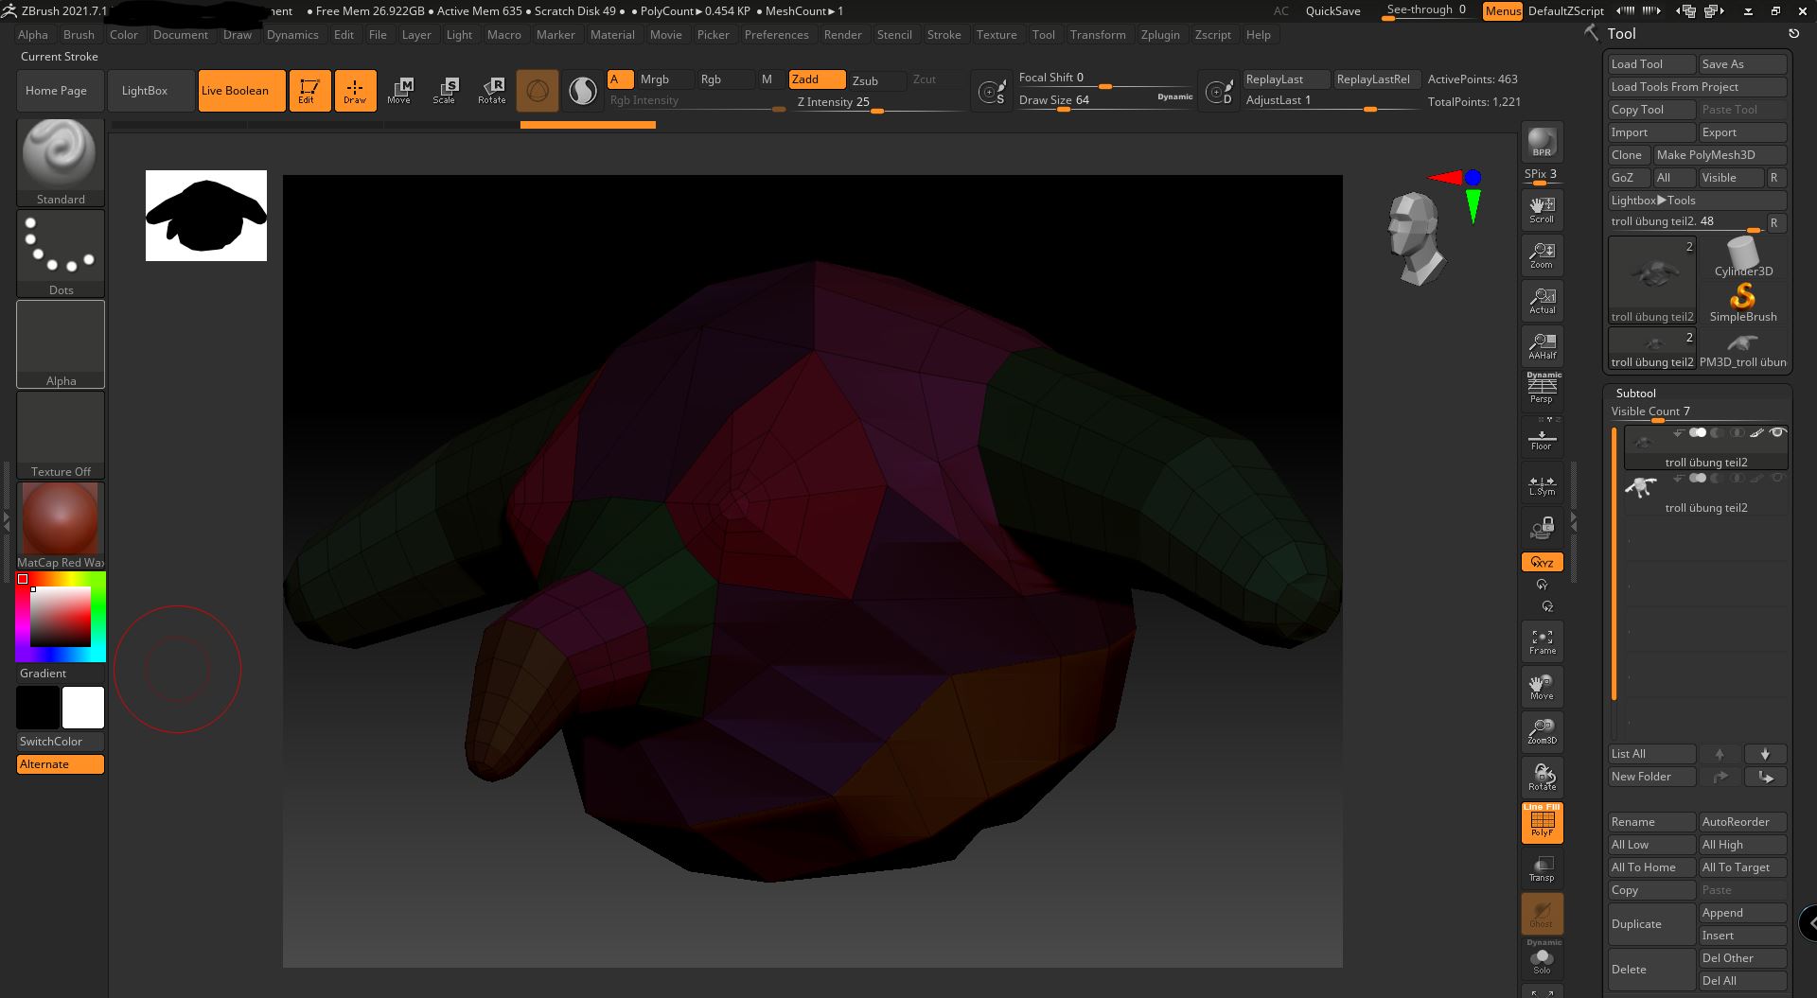This screenshot has height=998, width=1817.
Task: Select the Rotate gizmo tool
Action: coord(491,91)
